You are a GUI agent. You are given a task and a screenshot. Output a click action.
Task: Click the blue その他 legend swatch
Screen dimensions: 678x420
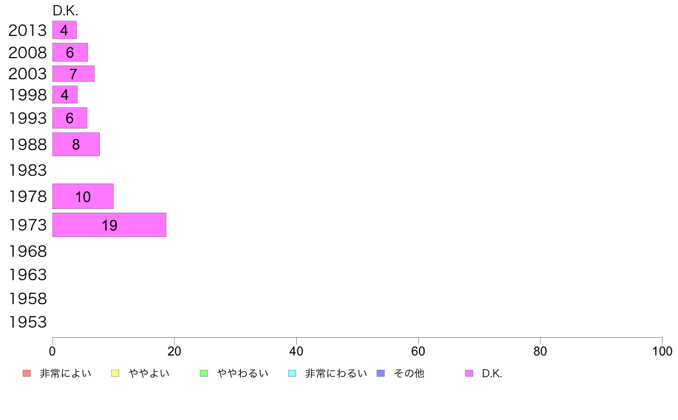tap(381, 373)
